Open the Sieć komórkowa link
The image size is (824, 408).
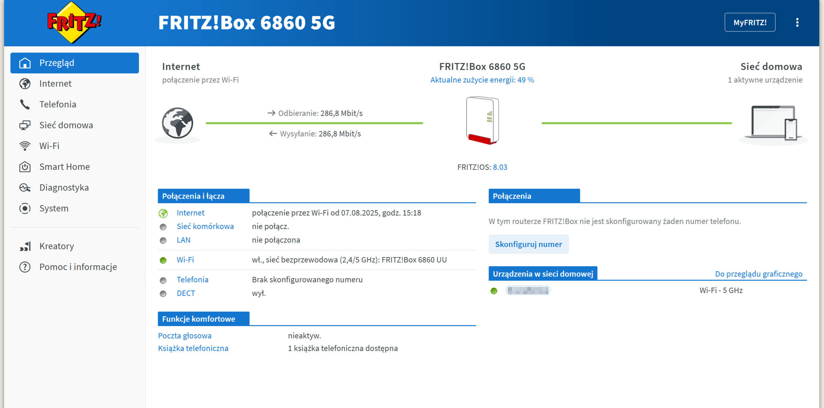click(205, 227)
